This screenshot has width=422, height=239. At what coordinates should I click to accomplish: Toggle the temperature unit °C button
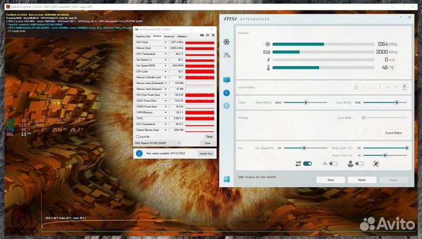(392, 67)
